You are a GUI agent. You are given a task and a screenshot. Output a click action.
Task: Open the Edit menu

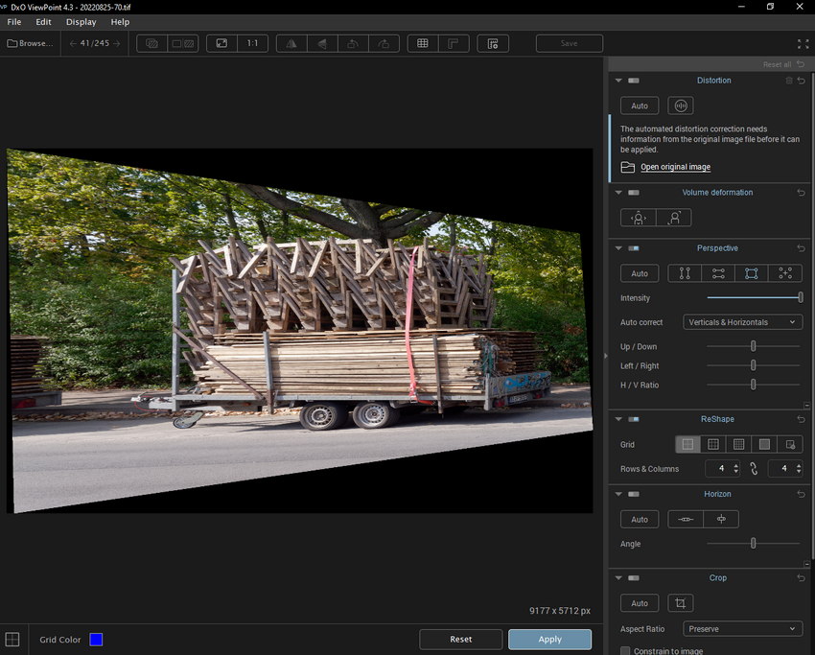point(44,21)
